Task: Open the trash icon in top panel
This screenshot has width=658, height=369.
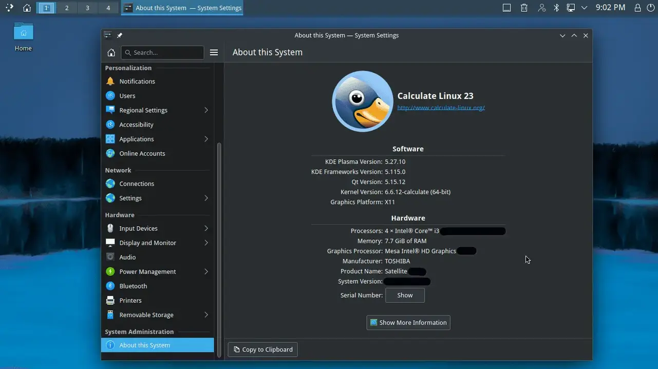Action: pyautogui.click(x=524, y=8)
